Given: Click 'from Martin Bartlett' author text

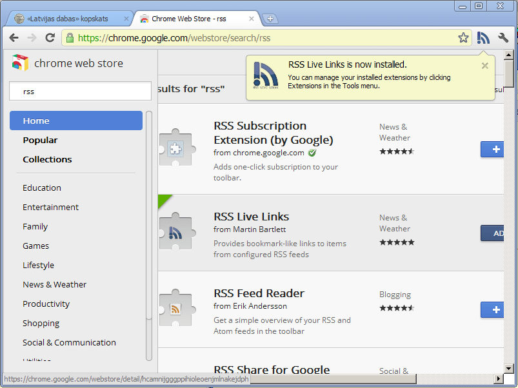Looking at the screenshot, I should coord(250,229).
